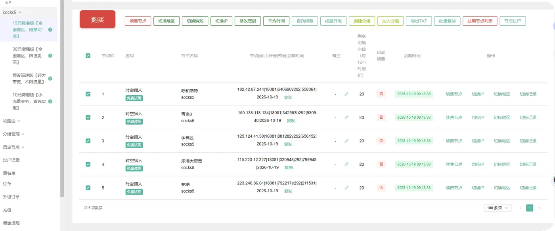Click the 自动续费 toolbar button
Image resolution: width=555 pixels, height=231 pixels.
(x=305, y=21)
